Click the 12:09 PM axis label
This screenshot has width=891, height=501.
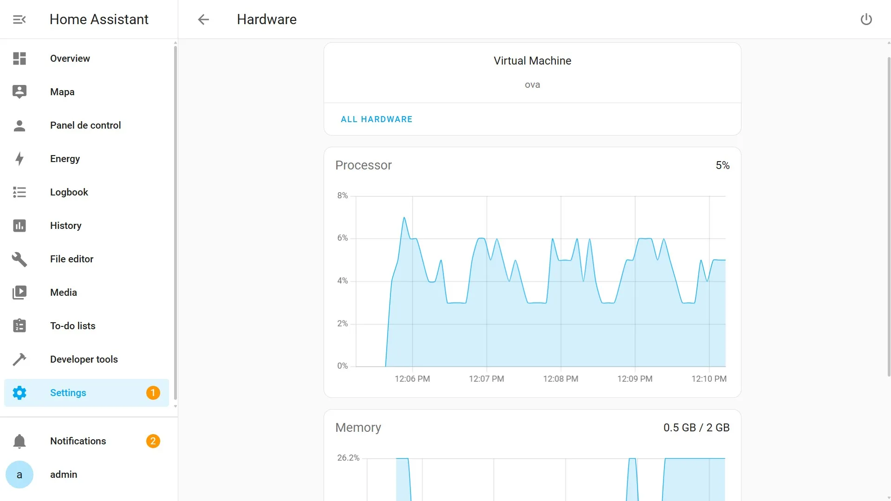point(635,379)
